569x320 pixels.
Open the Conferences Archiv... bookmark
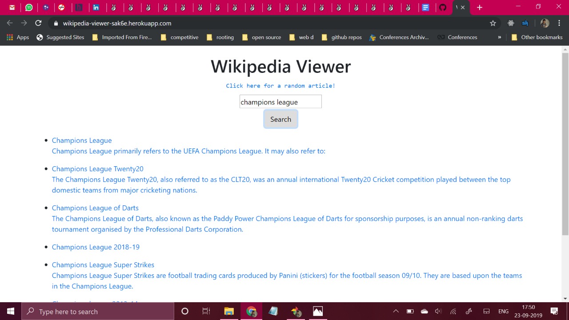coord(399,37)
